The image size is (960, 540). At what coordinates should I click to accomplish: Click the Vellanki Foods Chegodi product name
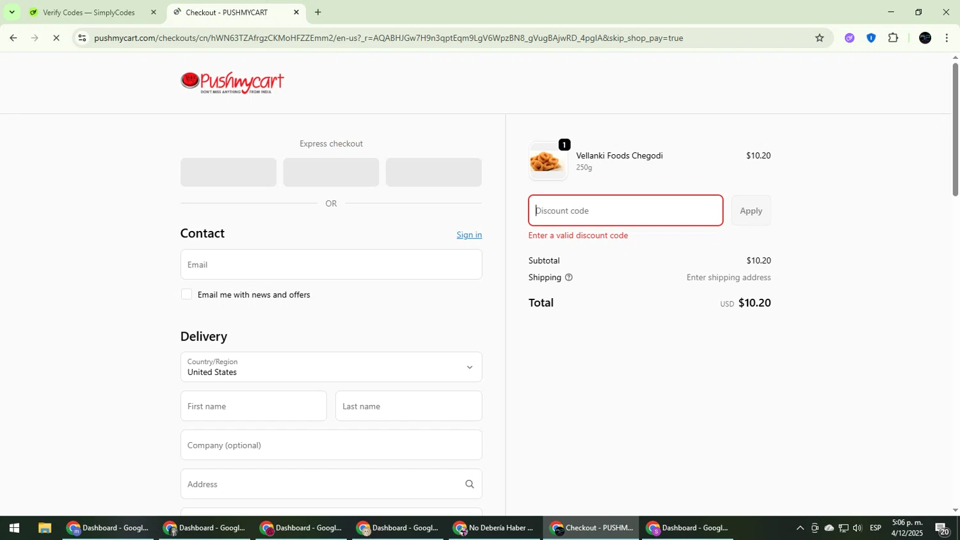click(619, 156)
